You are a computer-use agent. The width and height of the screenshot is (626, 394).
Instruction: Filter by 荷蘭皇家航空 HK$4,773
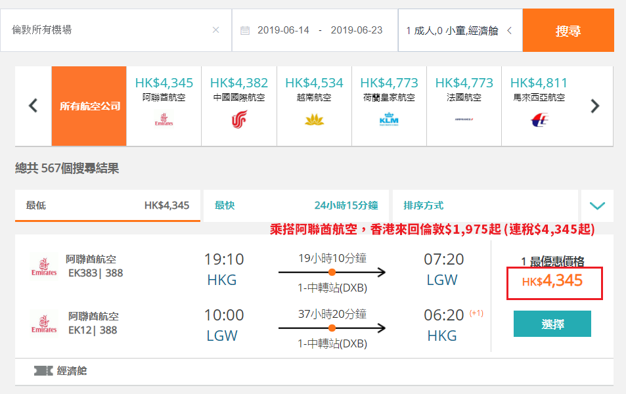click(x=389, y=106)
